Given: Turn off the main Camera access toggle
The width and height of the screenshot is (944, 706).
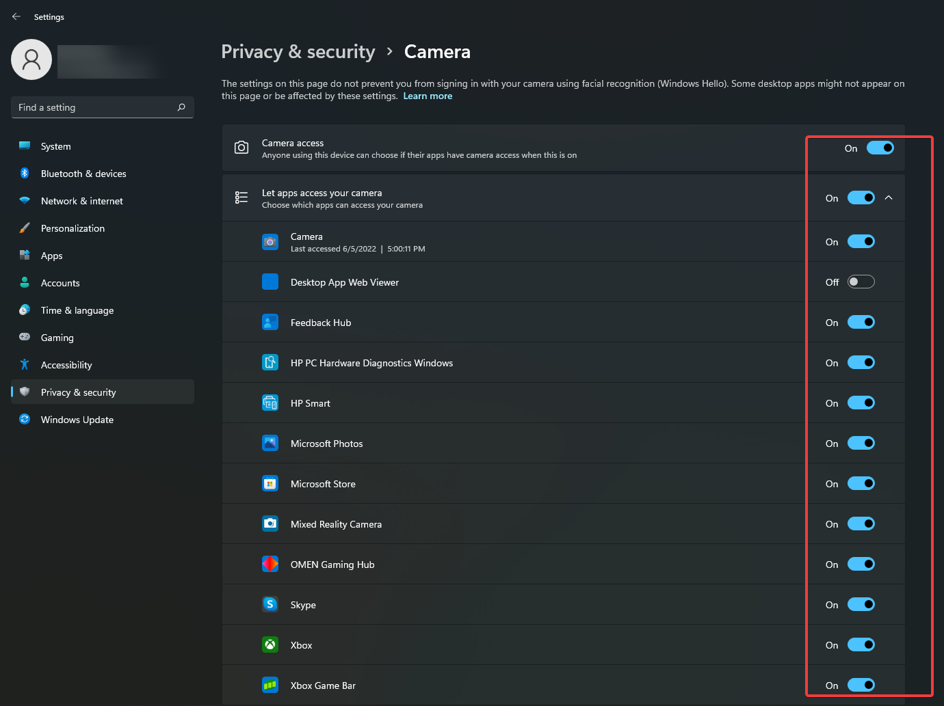Looking at the screenshot, I should (880, 148).
